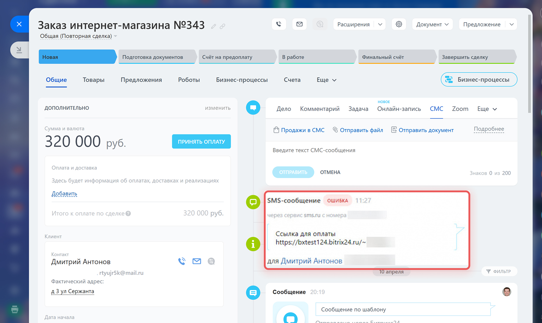542x323 pixels.
Task: Click изменить in the Дополнительно section
Action: [x=218, y=108]
